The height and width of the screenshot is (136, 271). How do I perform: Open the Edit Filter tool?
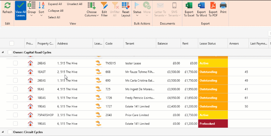click(104, 6)
